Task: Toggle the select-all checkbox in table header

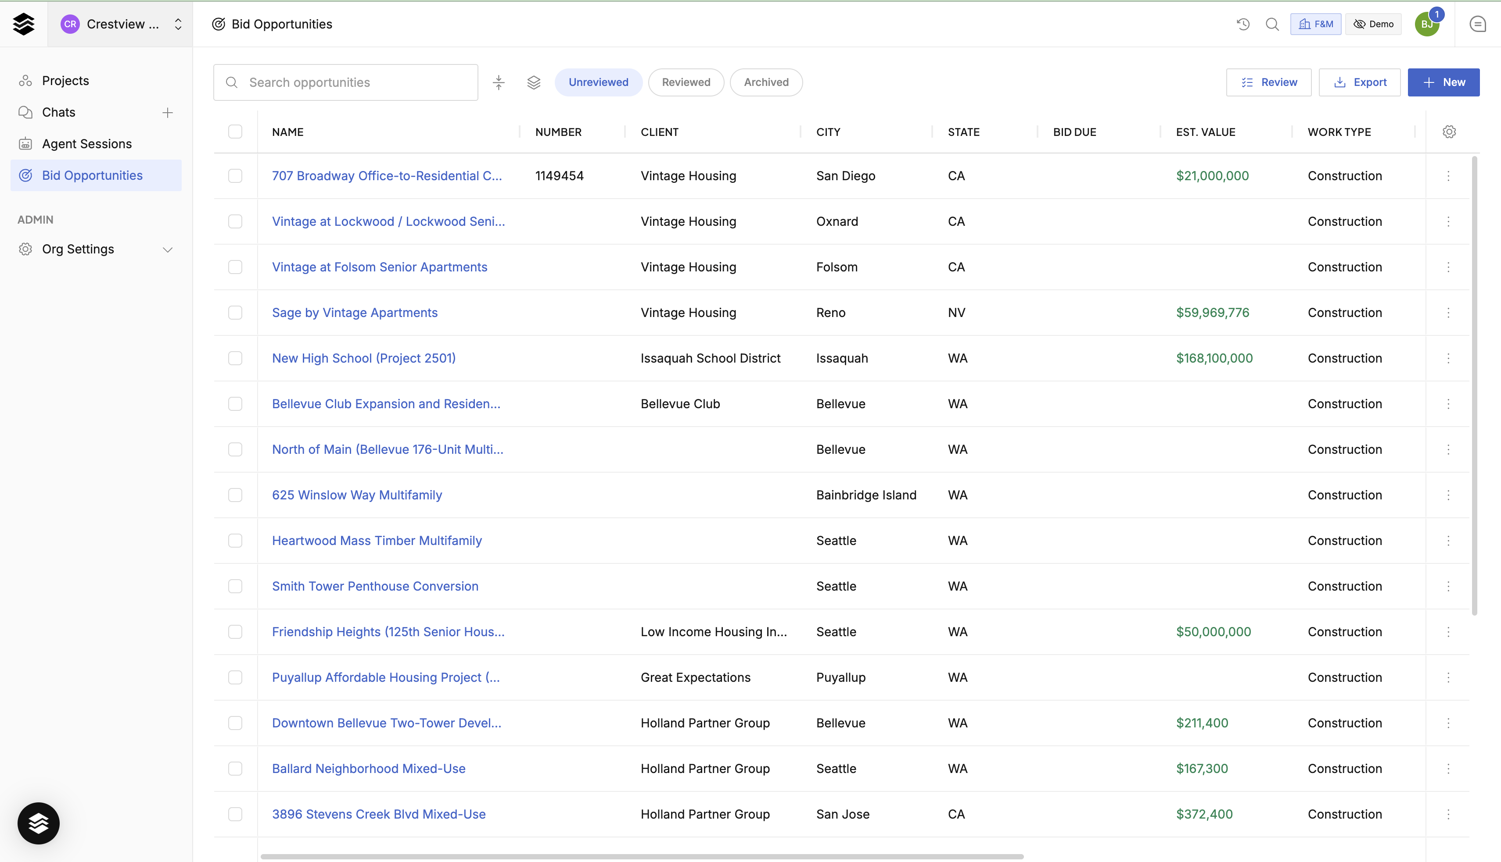Action: [x=235, y=132]
